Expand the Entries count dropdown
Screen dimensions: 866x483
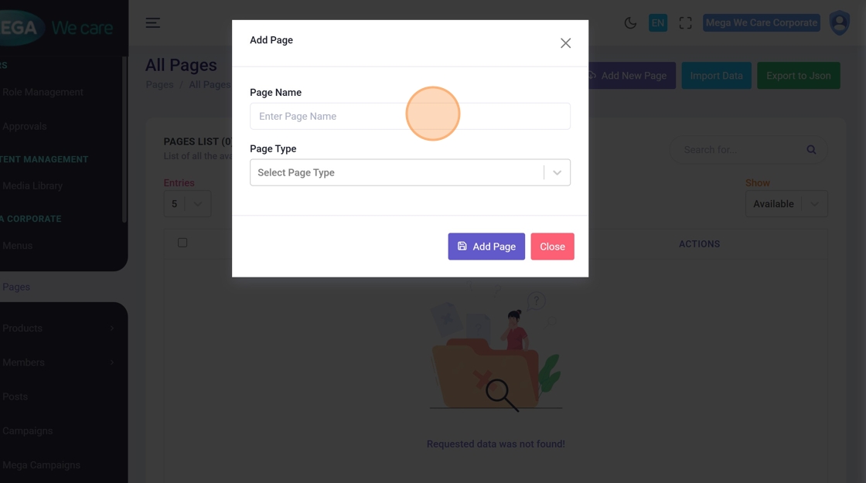click(x=187, y=204)
